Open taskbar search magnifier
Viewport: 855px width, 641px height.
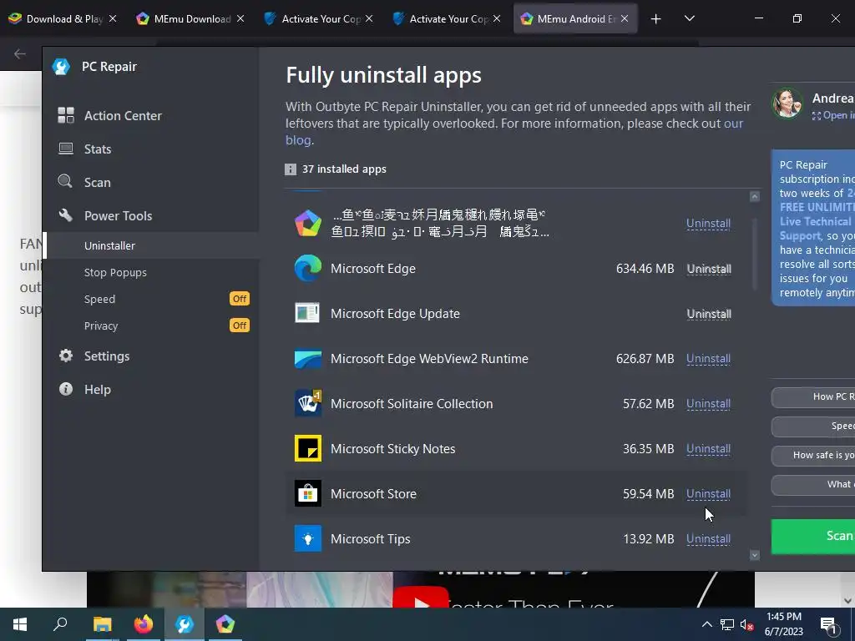[x=60, y=624]
